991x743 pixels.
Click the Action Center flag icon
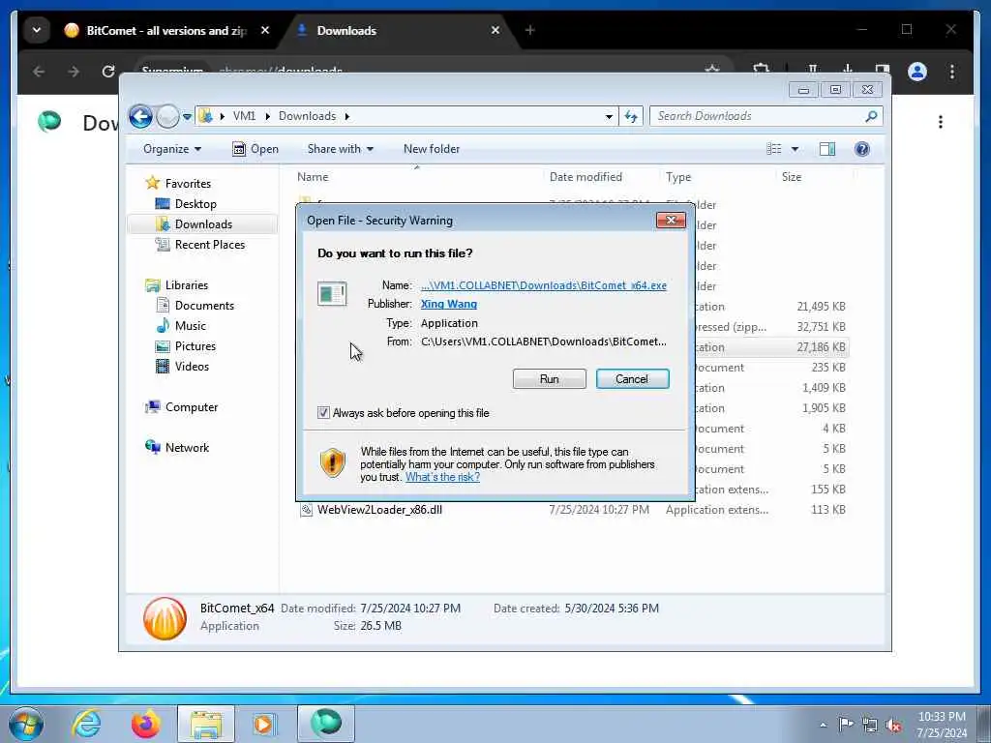tap(845, 725)
